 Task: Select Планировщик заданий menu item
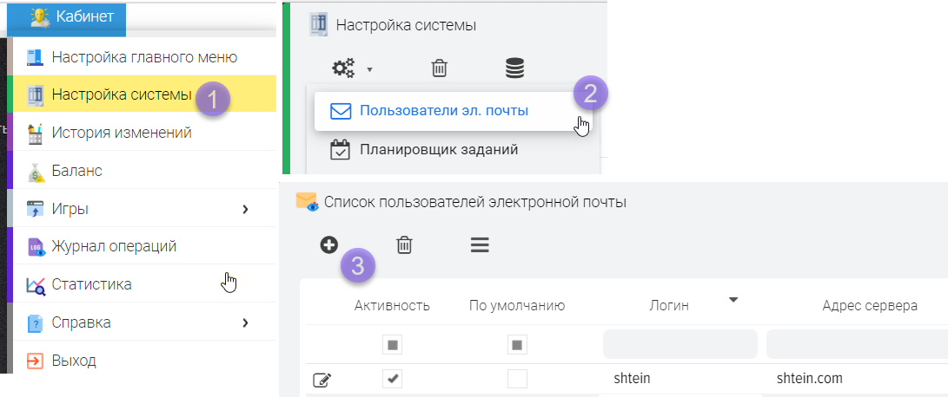pos(438,150)
